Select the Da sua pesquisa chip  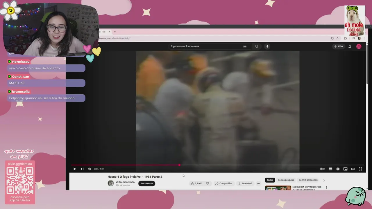[x=286, y=180]
